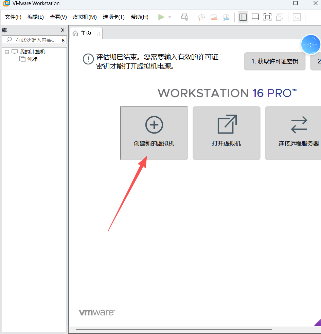Select the 纯净 virtual machine entry

point(33,59)
